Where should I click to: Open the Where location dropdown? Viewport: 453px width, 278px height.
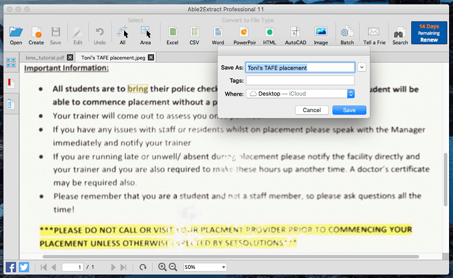coord(300,93)
